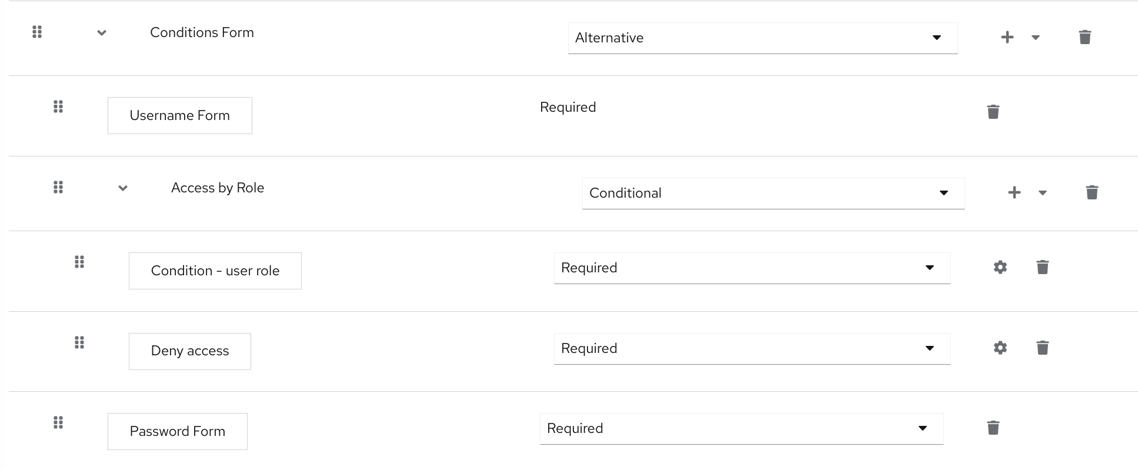Open the Alternative requirement dropdown
The width and height of the screenshot is (1138, 470).
(x=762, y=38)
